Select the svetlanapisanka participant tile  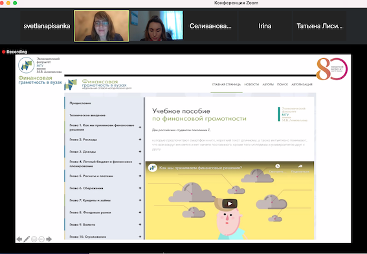tap(47, 26)
